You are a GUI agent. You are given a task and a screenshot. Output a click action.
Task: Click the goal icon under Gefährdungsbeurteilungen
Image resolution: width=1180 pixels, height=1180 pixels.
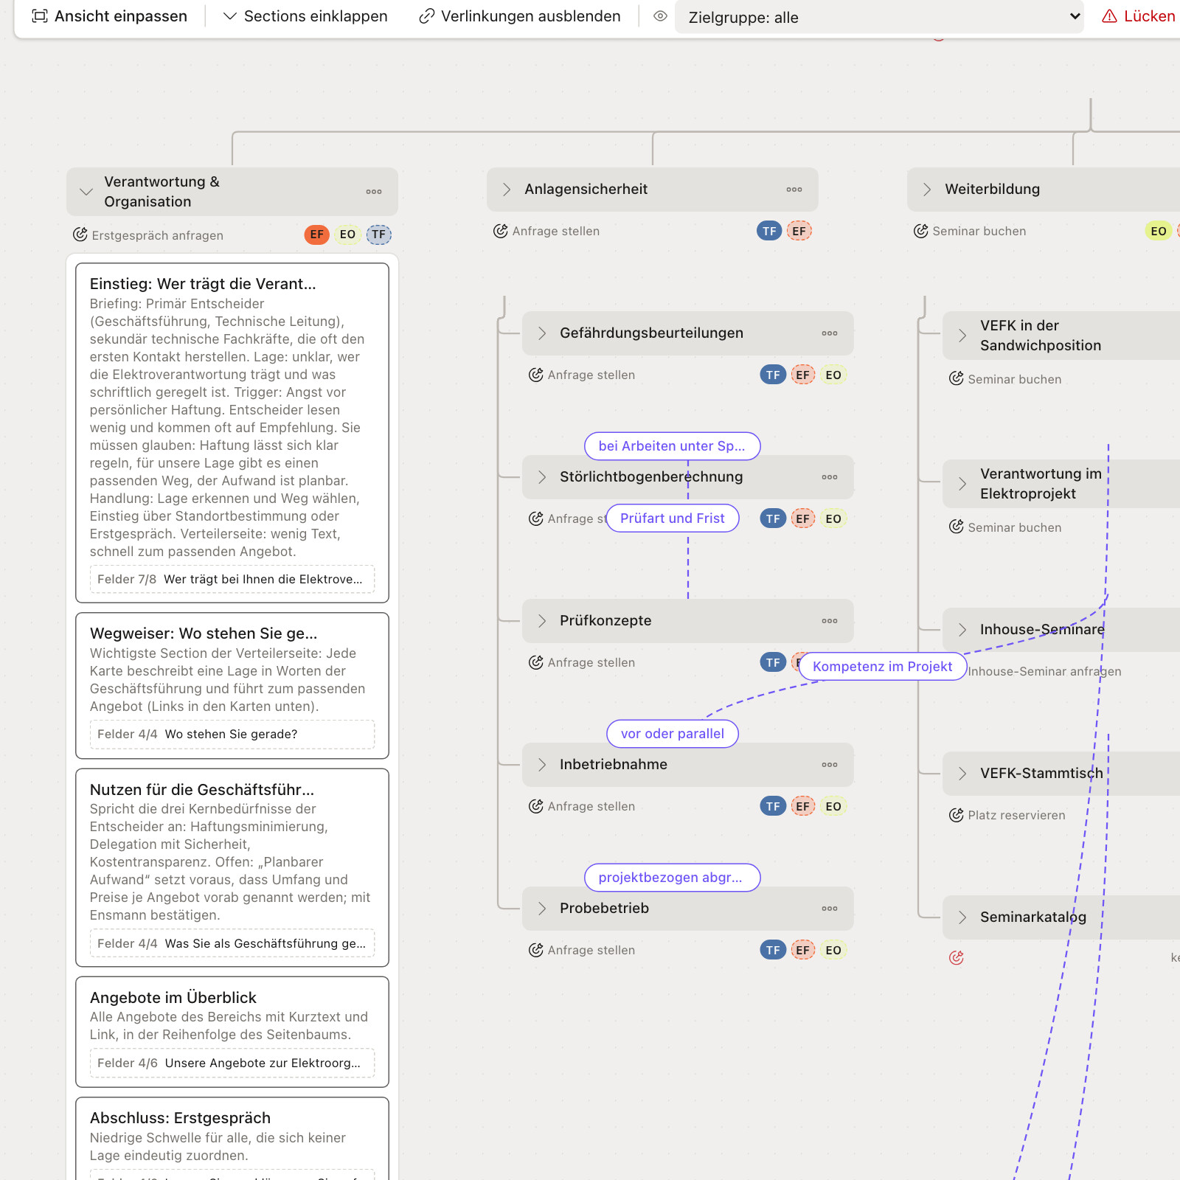(x=536, y=375)
